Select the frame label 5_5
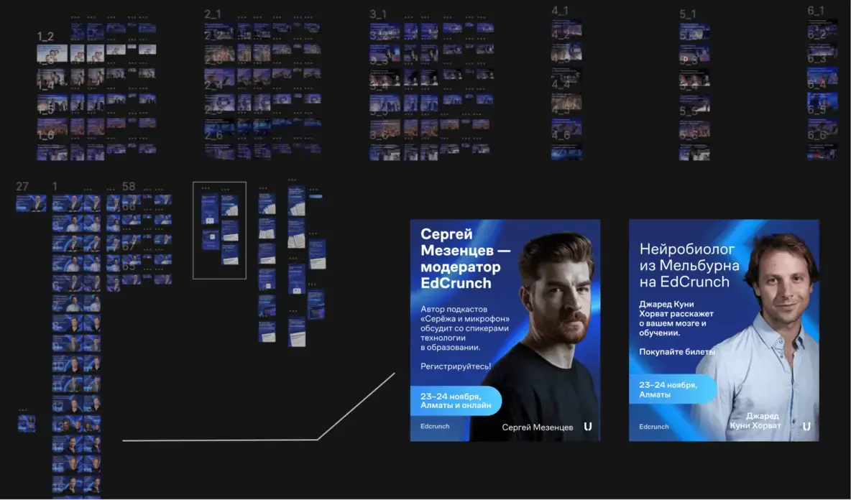851x500 pixels. click(689, 111)
